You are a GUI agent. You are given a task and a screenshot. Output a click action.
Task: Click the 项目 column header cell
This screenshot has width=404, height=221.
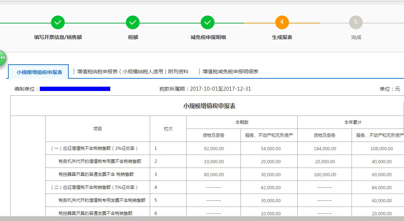point(97,128)
